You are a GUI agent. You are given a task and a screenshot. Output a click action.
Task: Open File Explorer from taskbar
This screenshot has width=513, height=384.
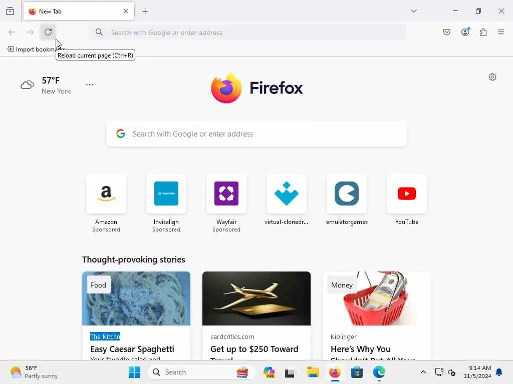313,372
